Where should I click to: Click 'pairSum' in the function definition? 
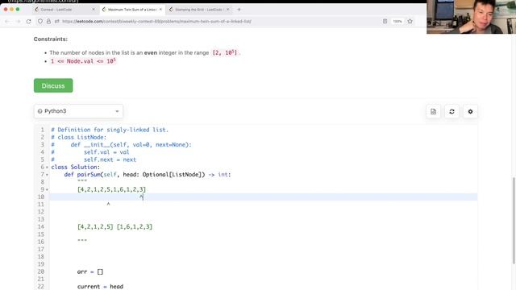coord(89,175)
